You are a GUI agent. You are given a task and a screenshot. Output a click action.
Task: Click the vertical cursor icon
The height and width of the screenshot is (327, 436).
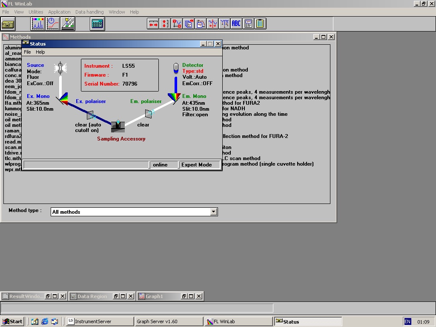click(213, 24)
